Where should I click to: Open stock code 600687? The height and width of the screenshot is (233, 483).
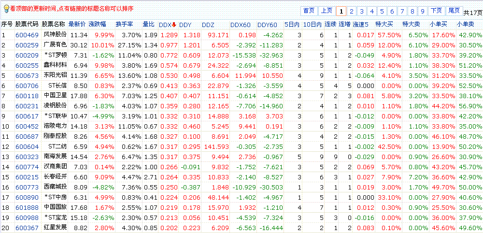27,137
